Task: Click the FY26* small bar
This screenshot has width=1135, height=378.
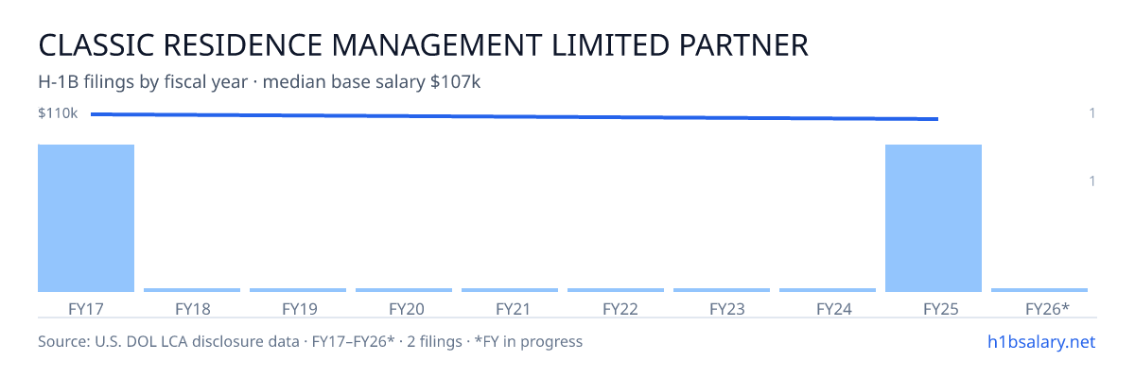Action: pos(1039,290)
